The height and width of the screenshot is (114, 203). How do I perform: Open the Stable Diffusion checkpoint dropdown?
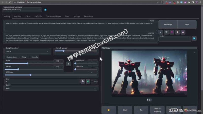pos(22,10)
